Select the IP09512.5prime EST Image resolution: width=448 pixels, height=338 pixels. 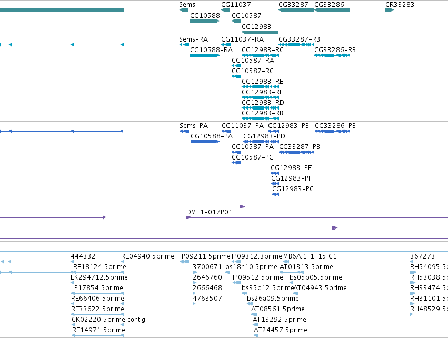point(237,283)
